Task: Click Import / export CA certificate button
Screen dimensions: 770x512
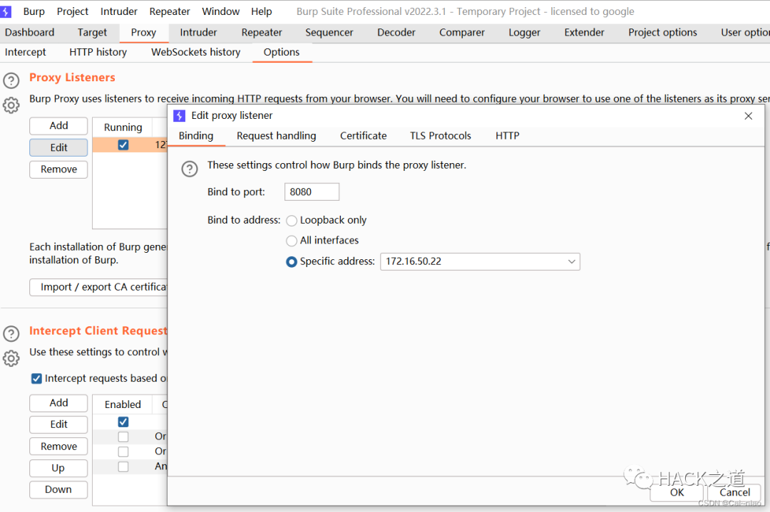Action: pyautogui.click(x=98, y=287)
